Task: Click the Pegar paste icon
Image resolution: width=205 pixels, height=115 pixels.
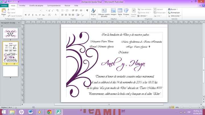Action: (4, 11)
